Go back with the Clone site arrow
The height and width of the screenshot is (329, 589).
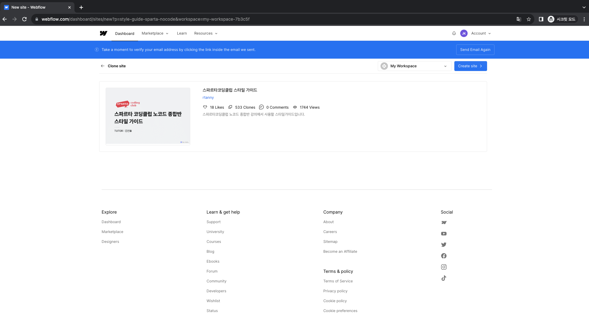tap(103, 66)
